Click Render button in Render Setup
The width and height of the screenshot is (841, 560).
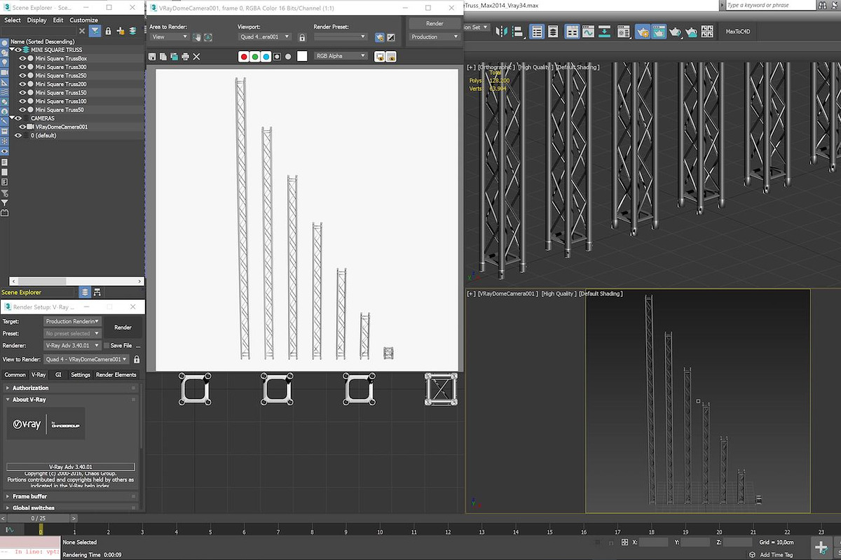(x=123, y=327)
